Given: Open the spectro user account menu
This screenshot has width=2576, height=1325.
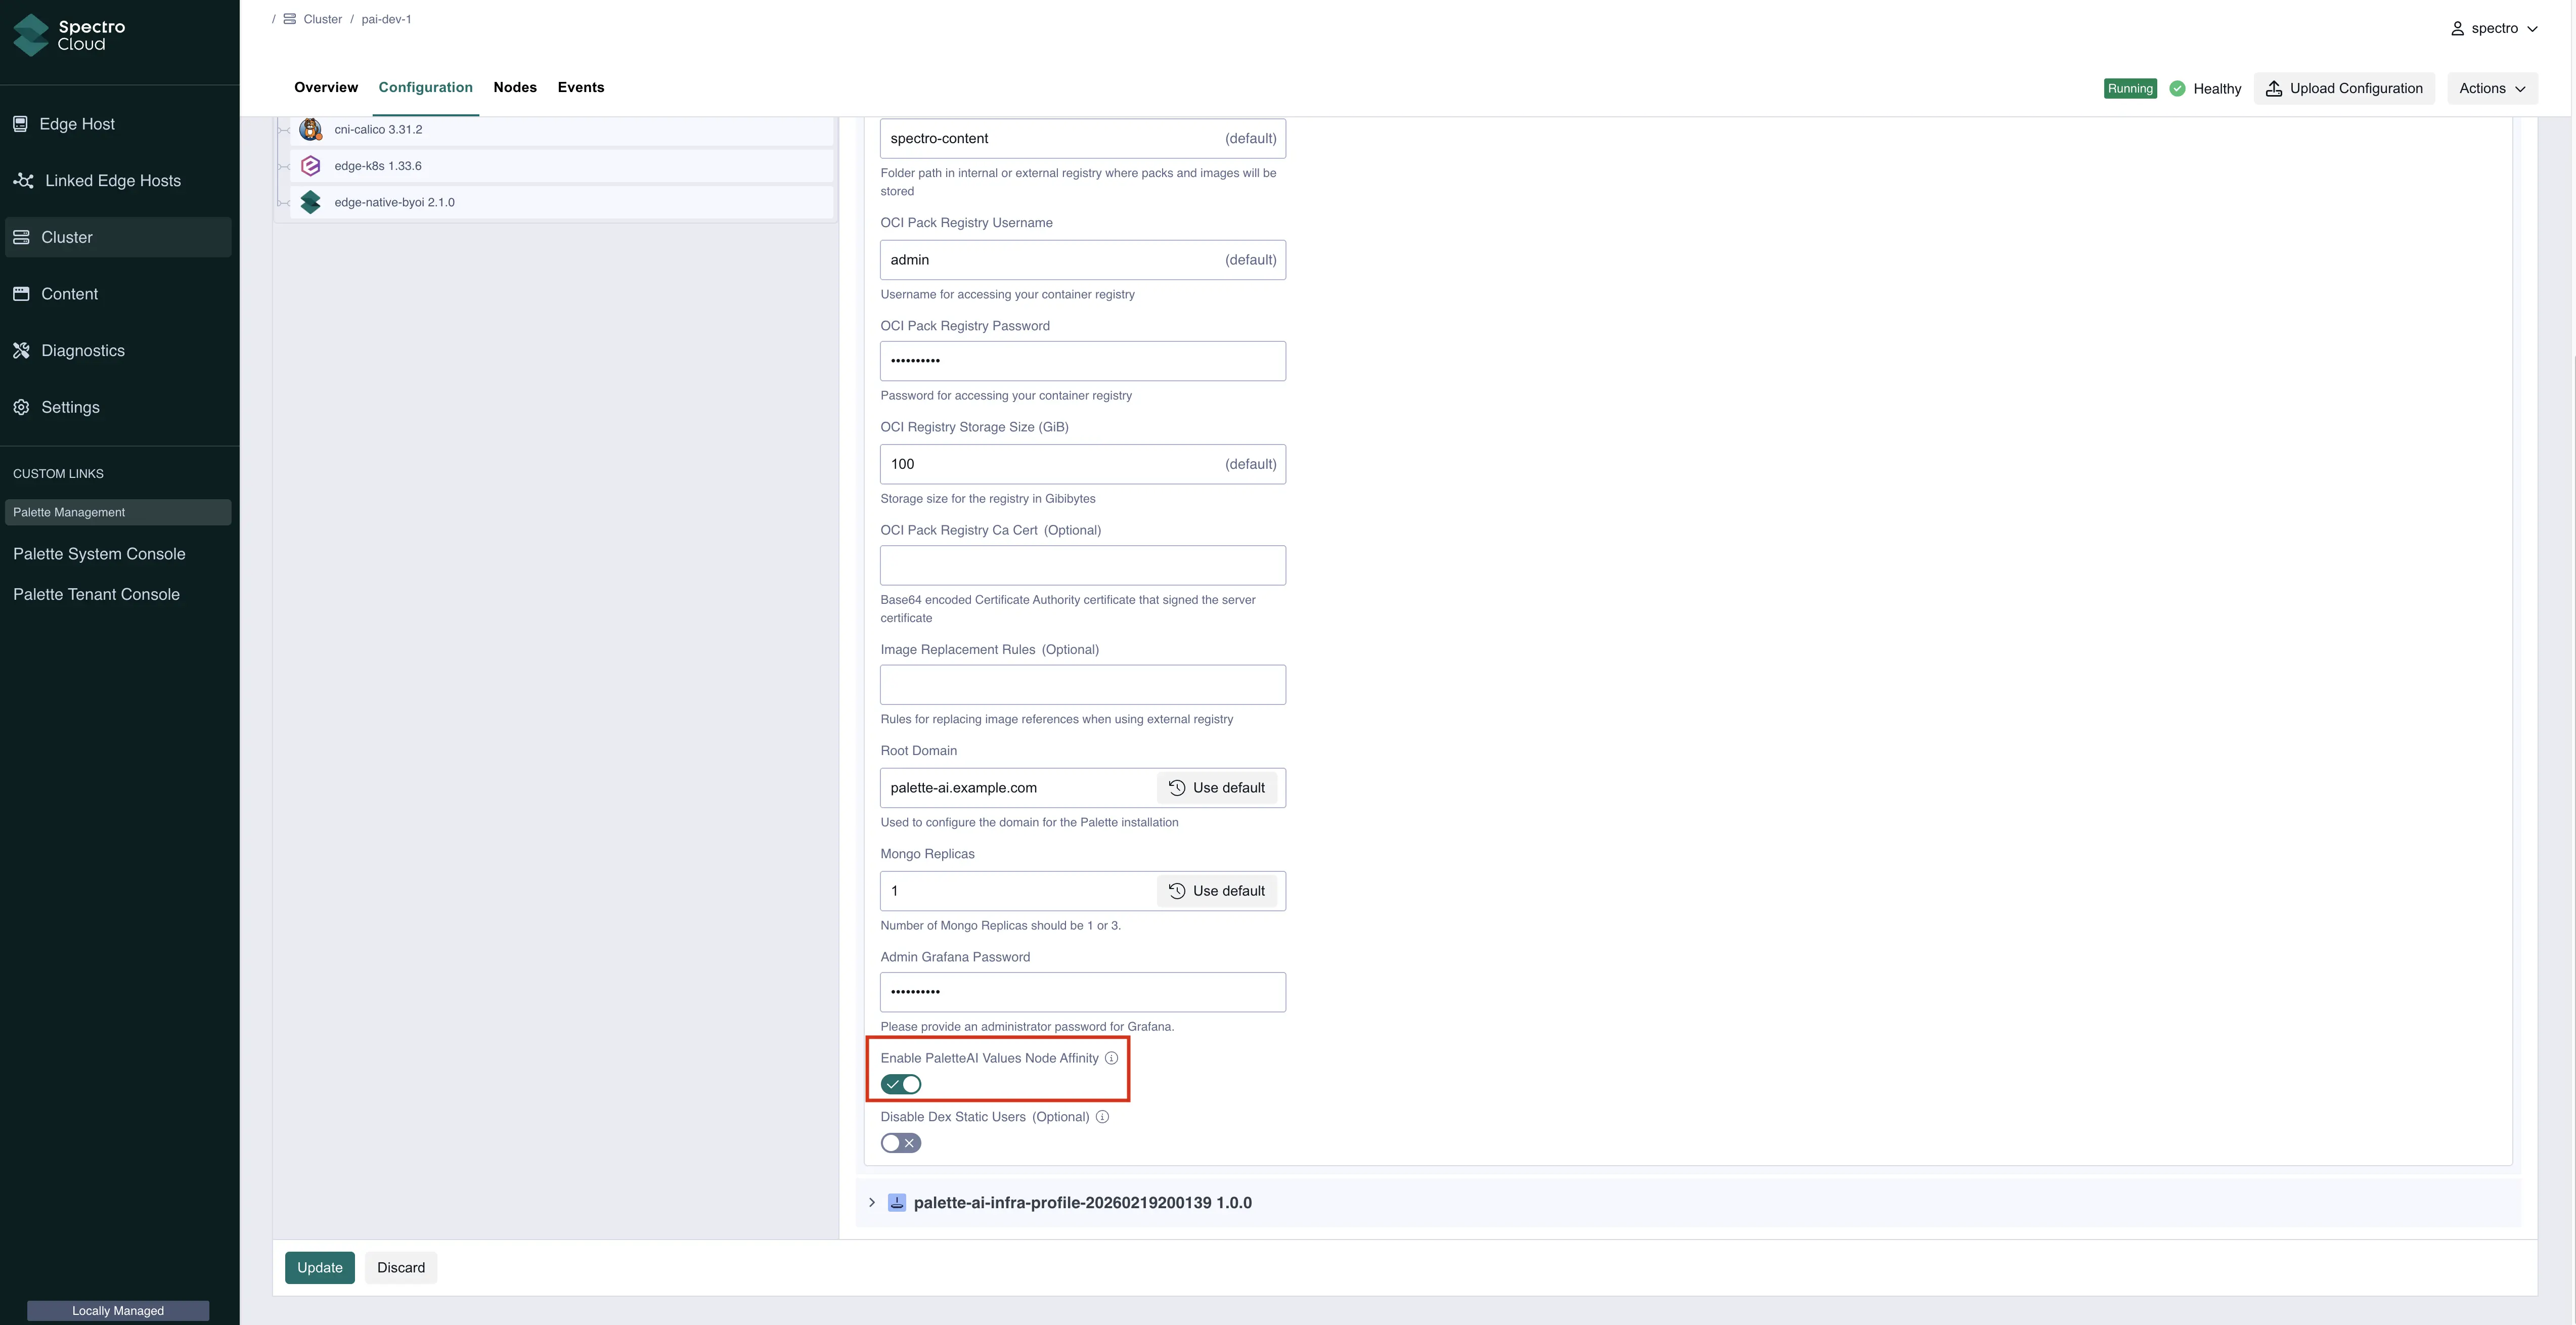Looking at the screenshot, I should pyautogui.click(x=2495, y=28).
